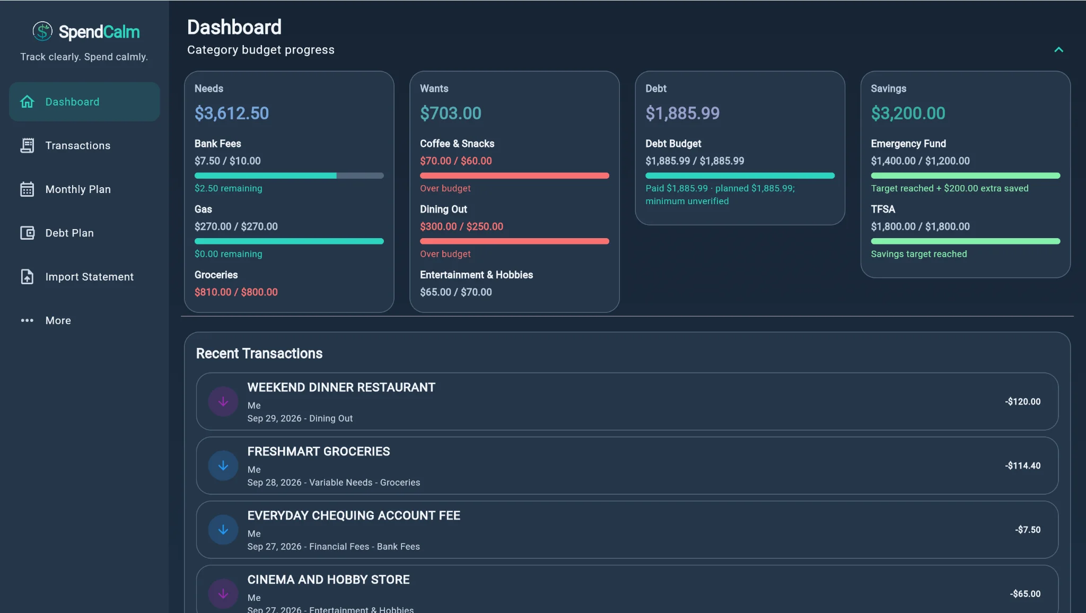Viewport: 1086px width, 613px height.
Task: Click the -$114.40 transaction amount
Action: click(x=1022, y=466)
